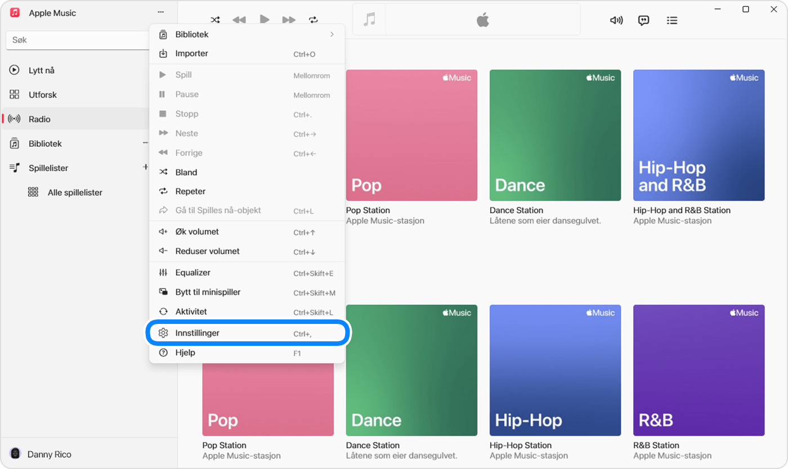Click the play button in top toolbar
Image resolution: width=788 pixels, height=469 pixels.
[264, 19]
